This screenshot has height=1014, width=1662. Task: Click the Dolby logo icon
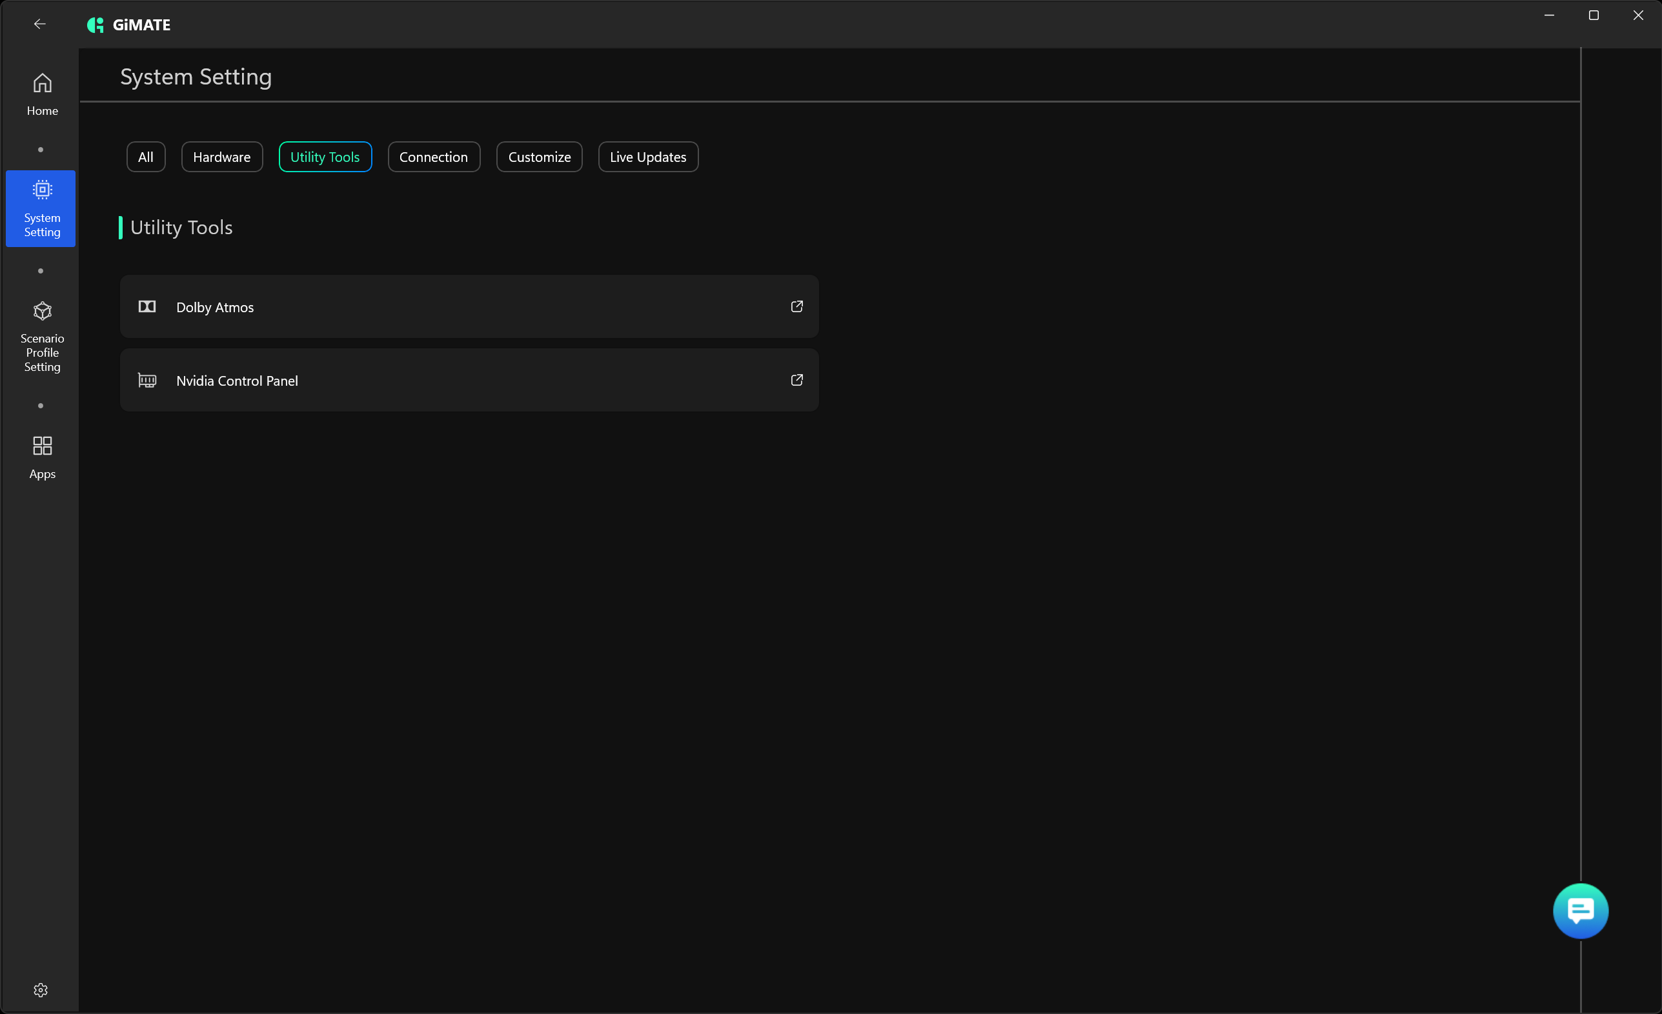click(x=147, y=306)
